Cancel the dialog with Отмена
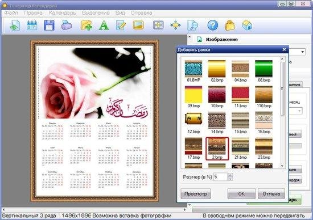Screen dimensions: 313x220 tap(271, 193)
